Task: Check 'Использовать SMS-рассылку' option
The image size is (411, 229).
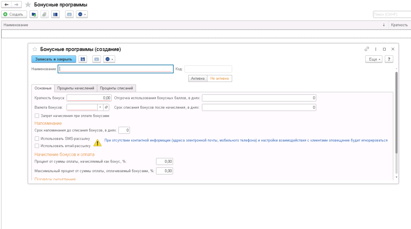Action: pyautogui.click(x=37, y=138)
